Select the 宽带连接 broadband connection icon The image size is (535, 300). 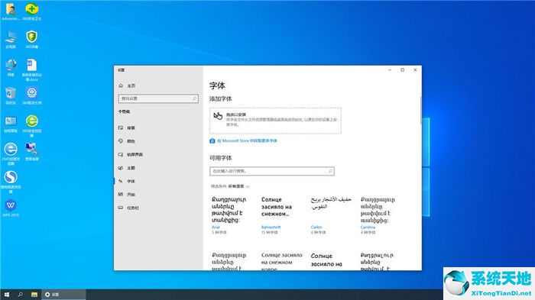click(x=32, y=152)
